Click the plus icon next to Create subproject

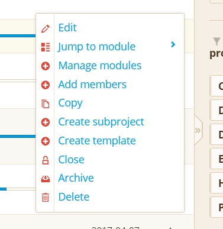coord(46,122)
